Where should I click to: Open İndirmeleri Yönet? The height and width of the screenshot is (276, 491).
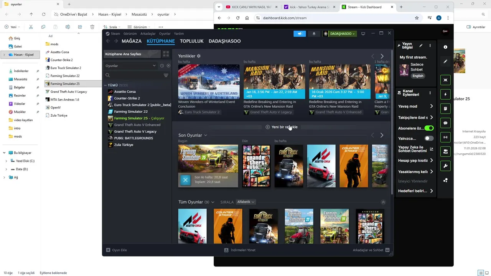pyautogui.click(x=240, y=250)
